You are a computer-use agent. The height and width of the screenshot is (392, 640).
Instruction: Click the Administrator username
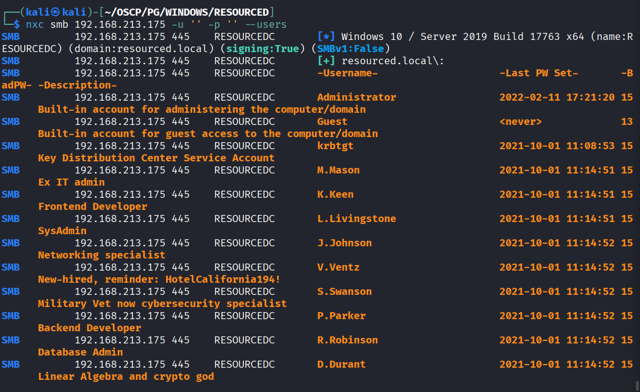(x=357, y=97)
